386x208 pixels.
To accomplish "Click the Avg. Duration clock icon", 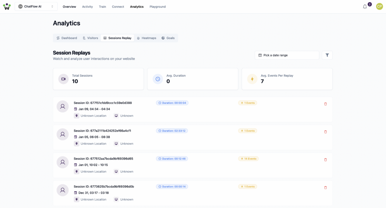I will [158, 79].
